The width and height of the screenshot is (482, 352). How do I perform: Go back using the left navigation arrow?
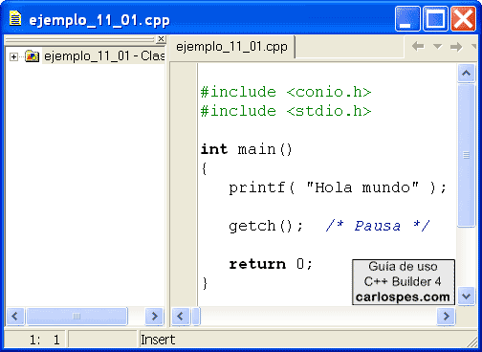click(418, 47)
